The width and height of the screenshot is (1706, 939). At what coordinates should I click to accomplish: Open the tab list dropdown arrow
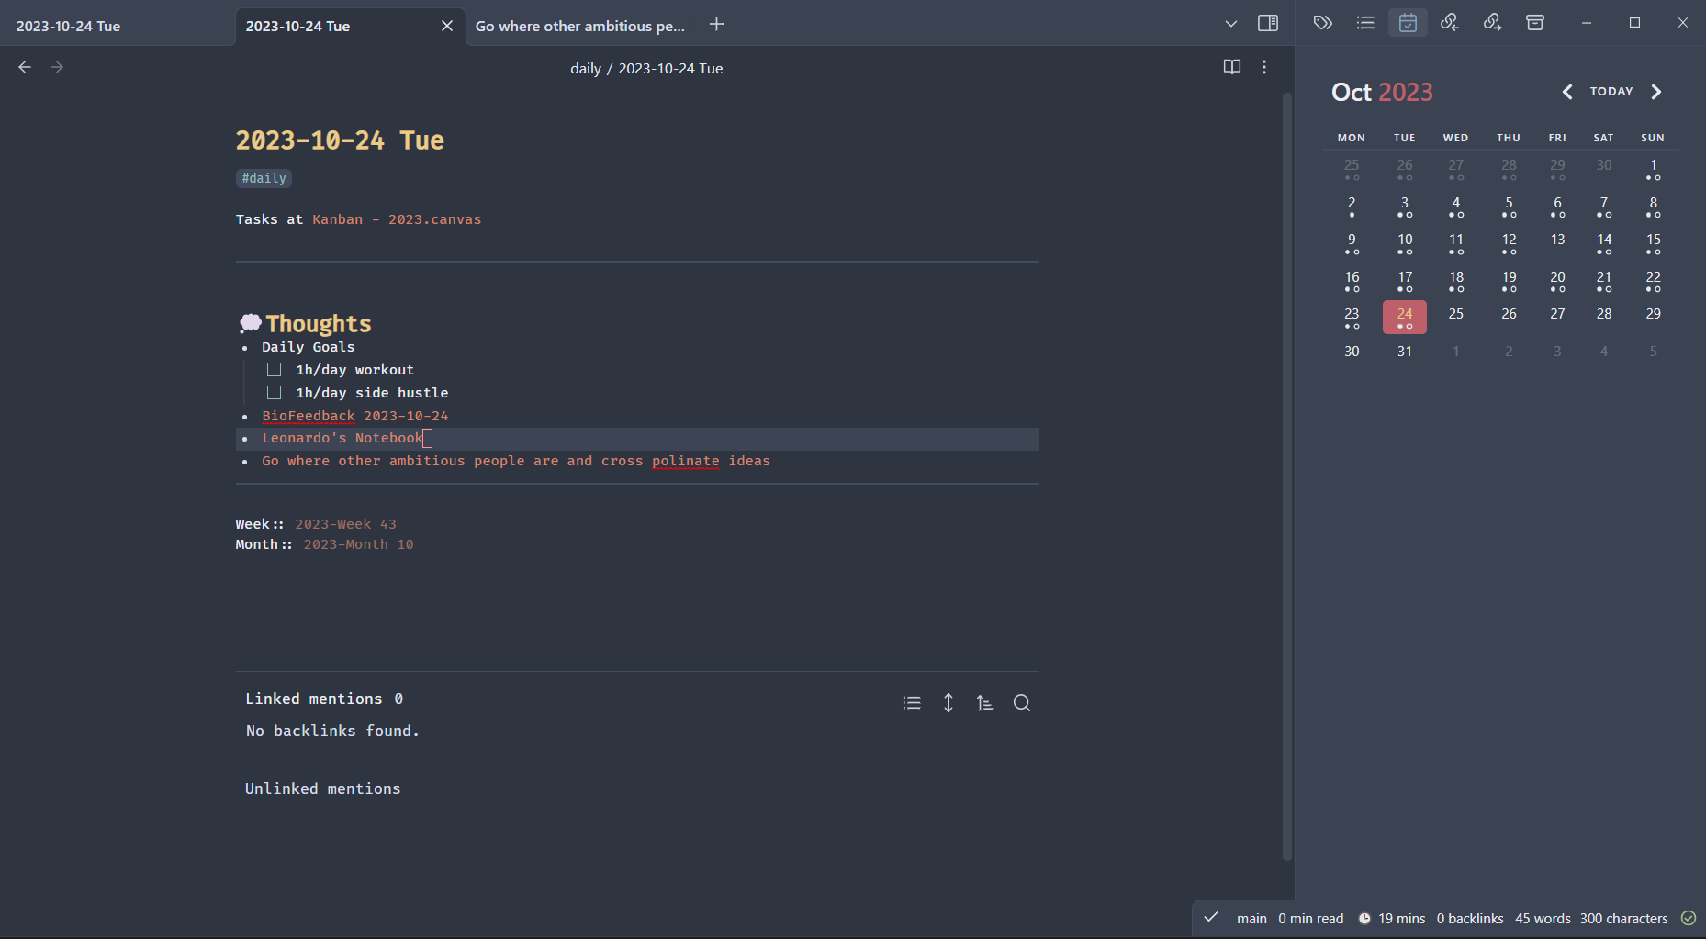coord(1231,24)
